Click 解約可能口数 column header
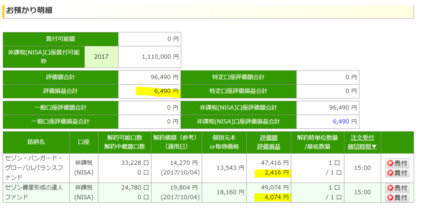 coord(125,142)
